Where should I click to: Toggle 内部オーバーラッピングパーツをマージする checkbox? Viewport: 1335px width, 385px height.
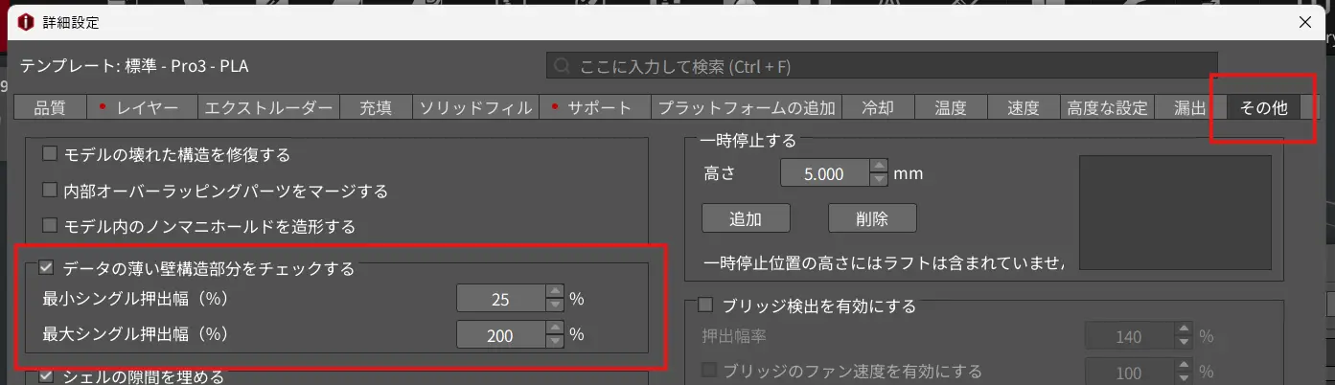coord(50,191)
